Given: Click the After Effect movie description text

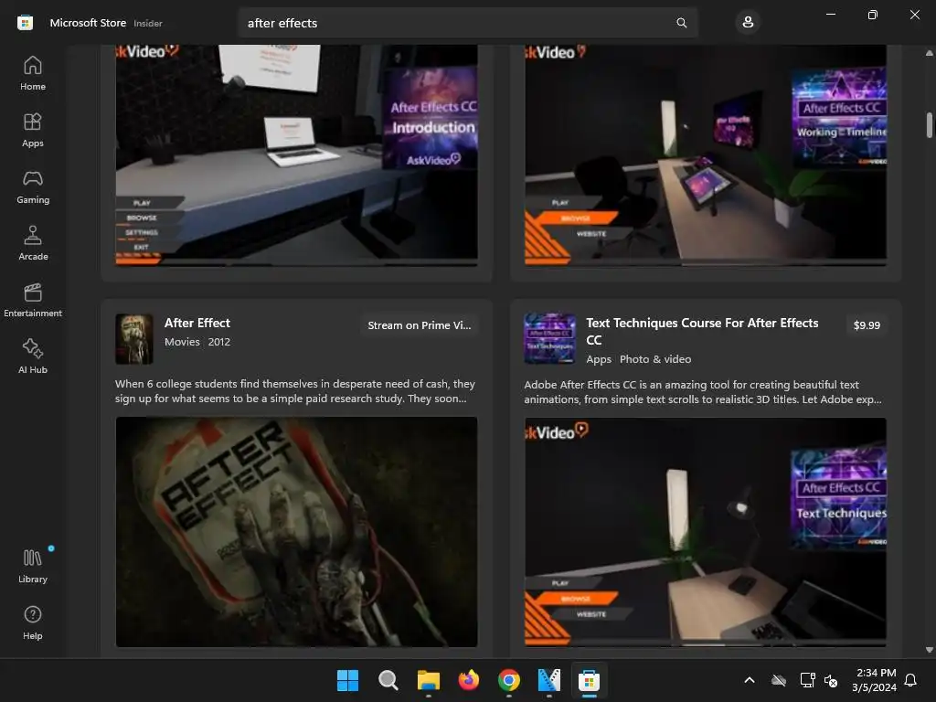Looking at the screenshot, I should click(x=295, y=391).
